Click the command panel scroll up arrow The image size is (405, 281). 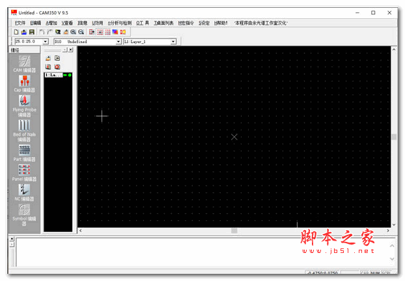tap(392, 246)
